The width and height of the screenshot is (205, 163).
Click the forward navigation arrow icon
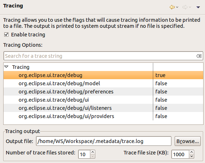pyautogui.click(x=185, y=7)
